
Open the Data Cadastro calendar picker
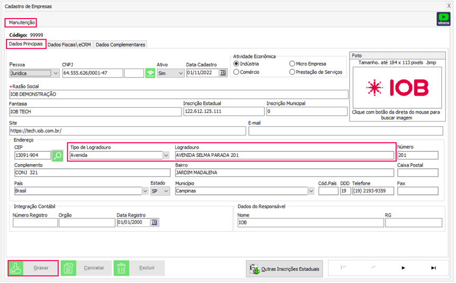pyautogui.click(x=222, y=73)
